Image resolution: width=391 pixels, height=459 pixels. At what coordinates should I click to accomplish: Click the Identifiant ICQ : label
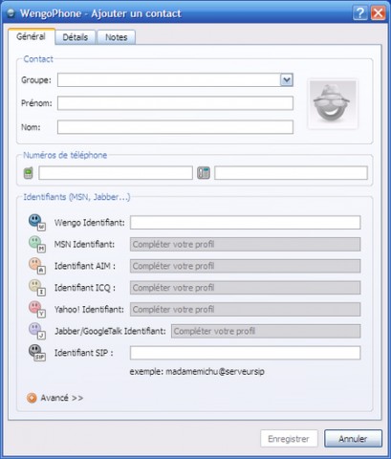pos(85,288)
